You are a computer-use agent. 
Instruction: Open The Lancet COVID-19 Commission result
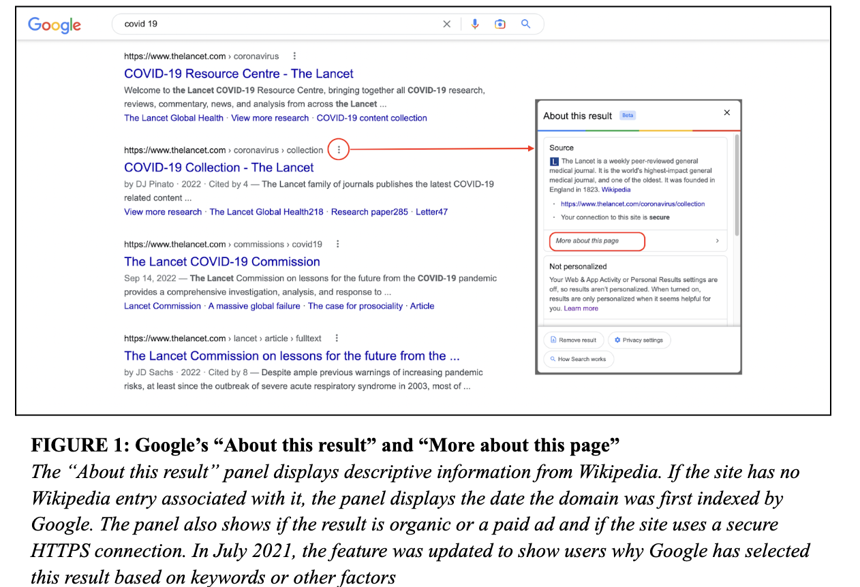[x=222, y=261]
